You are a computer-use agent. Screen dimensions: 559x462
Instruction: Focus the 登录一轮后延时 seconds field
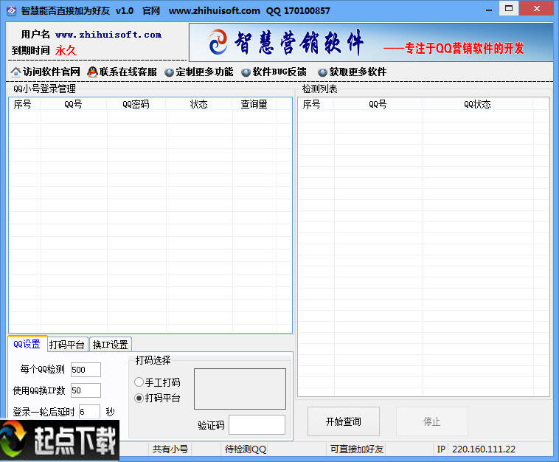89,412
